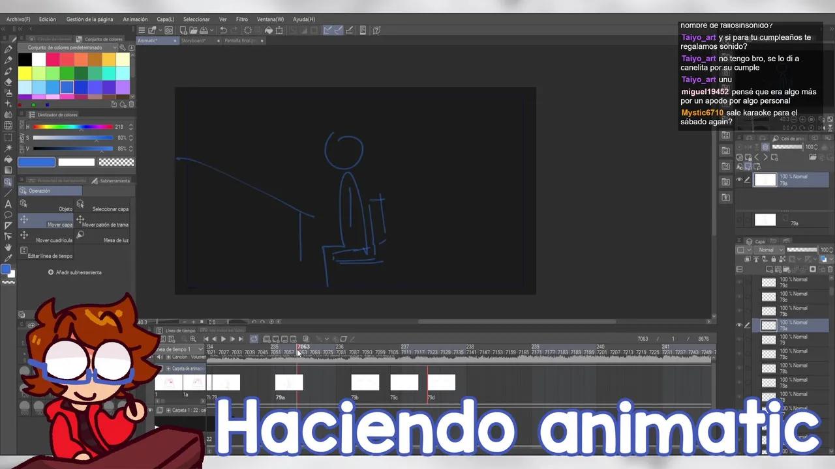This screenshot has width=835, height=469.
Task: Select the Gradient tool
Action: pyautogui.click(x=8, y=171)
